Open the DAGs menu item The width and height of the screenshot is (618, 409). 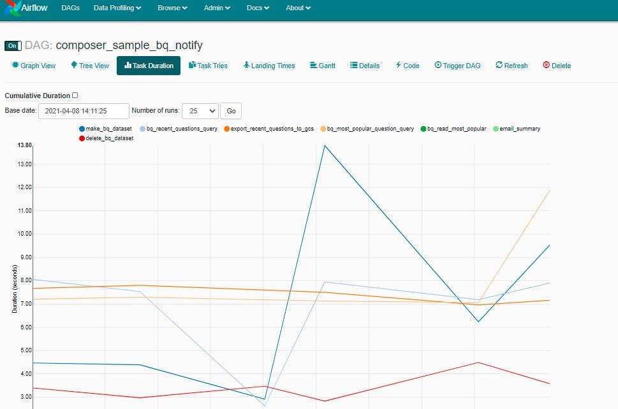(x=71, y=8)
